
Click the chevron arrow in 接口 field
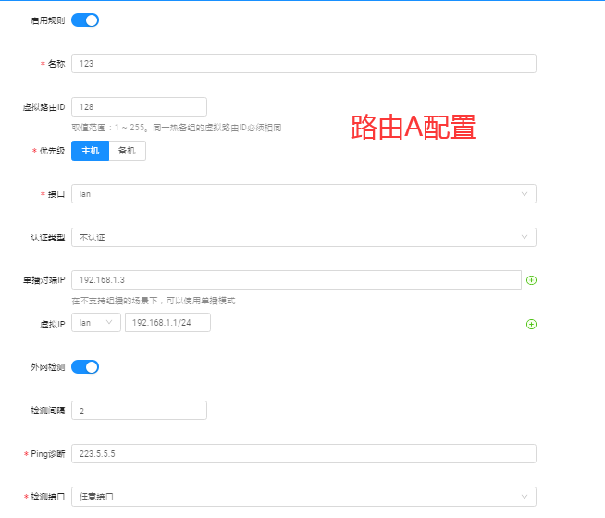(x=525, y=194)
